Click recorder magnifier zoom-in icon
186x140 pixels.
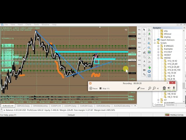click(150, 88)
